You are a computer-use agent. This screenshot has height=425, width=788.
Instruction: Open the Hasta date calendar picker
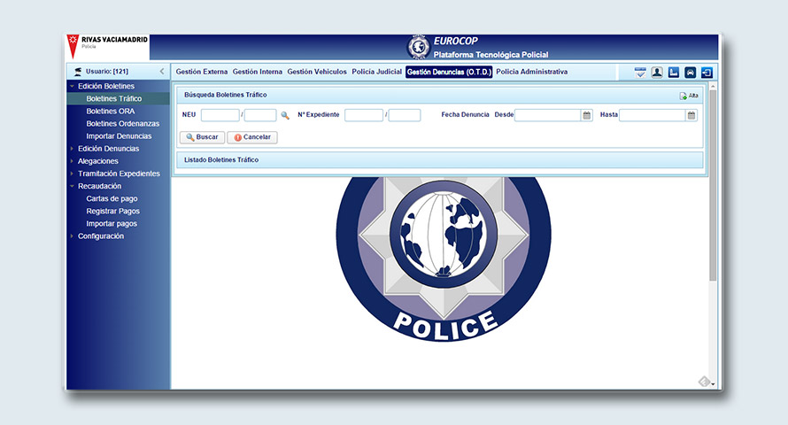691,115
